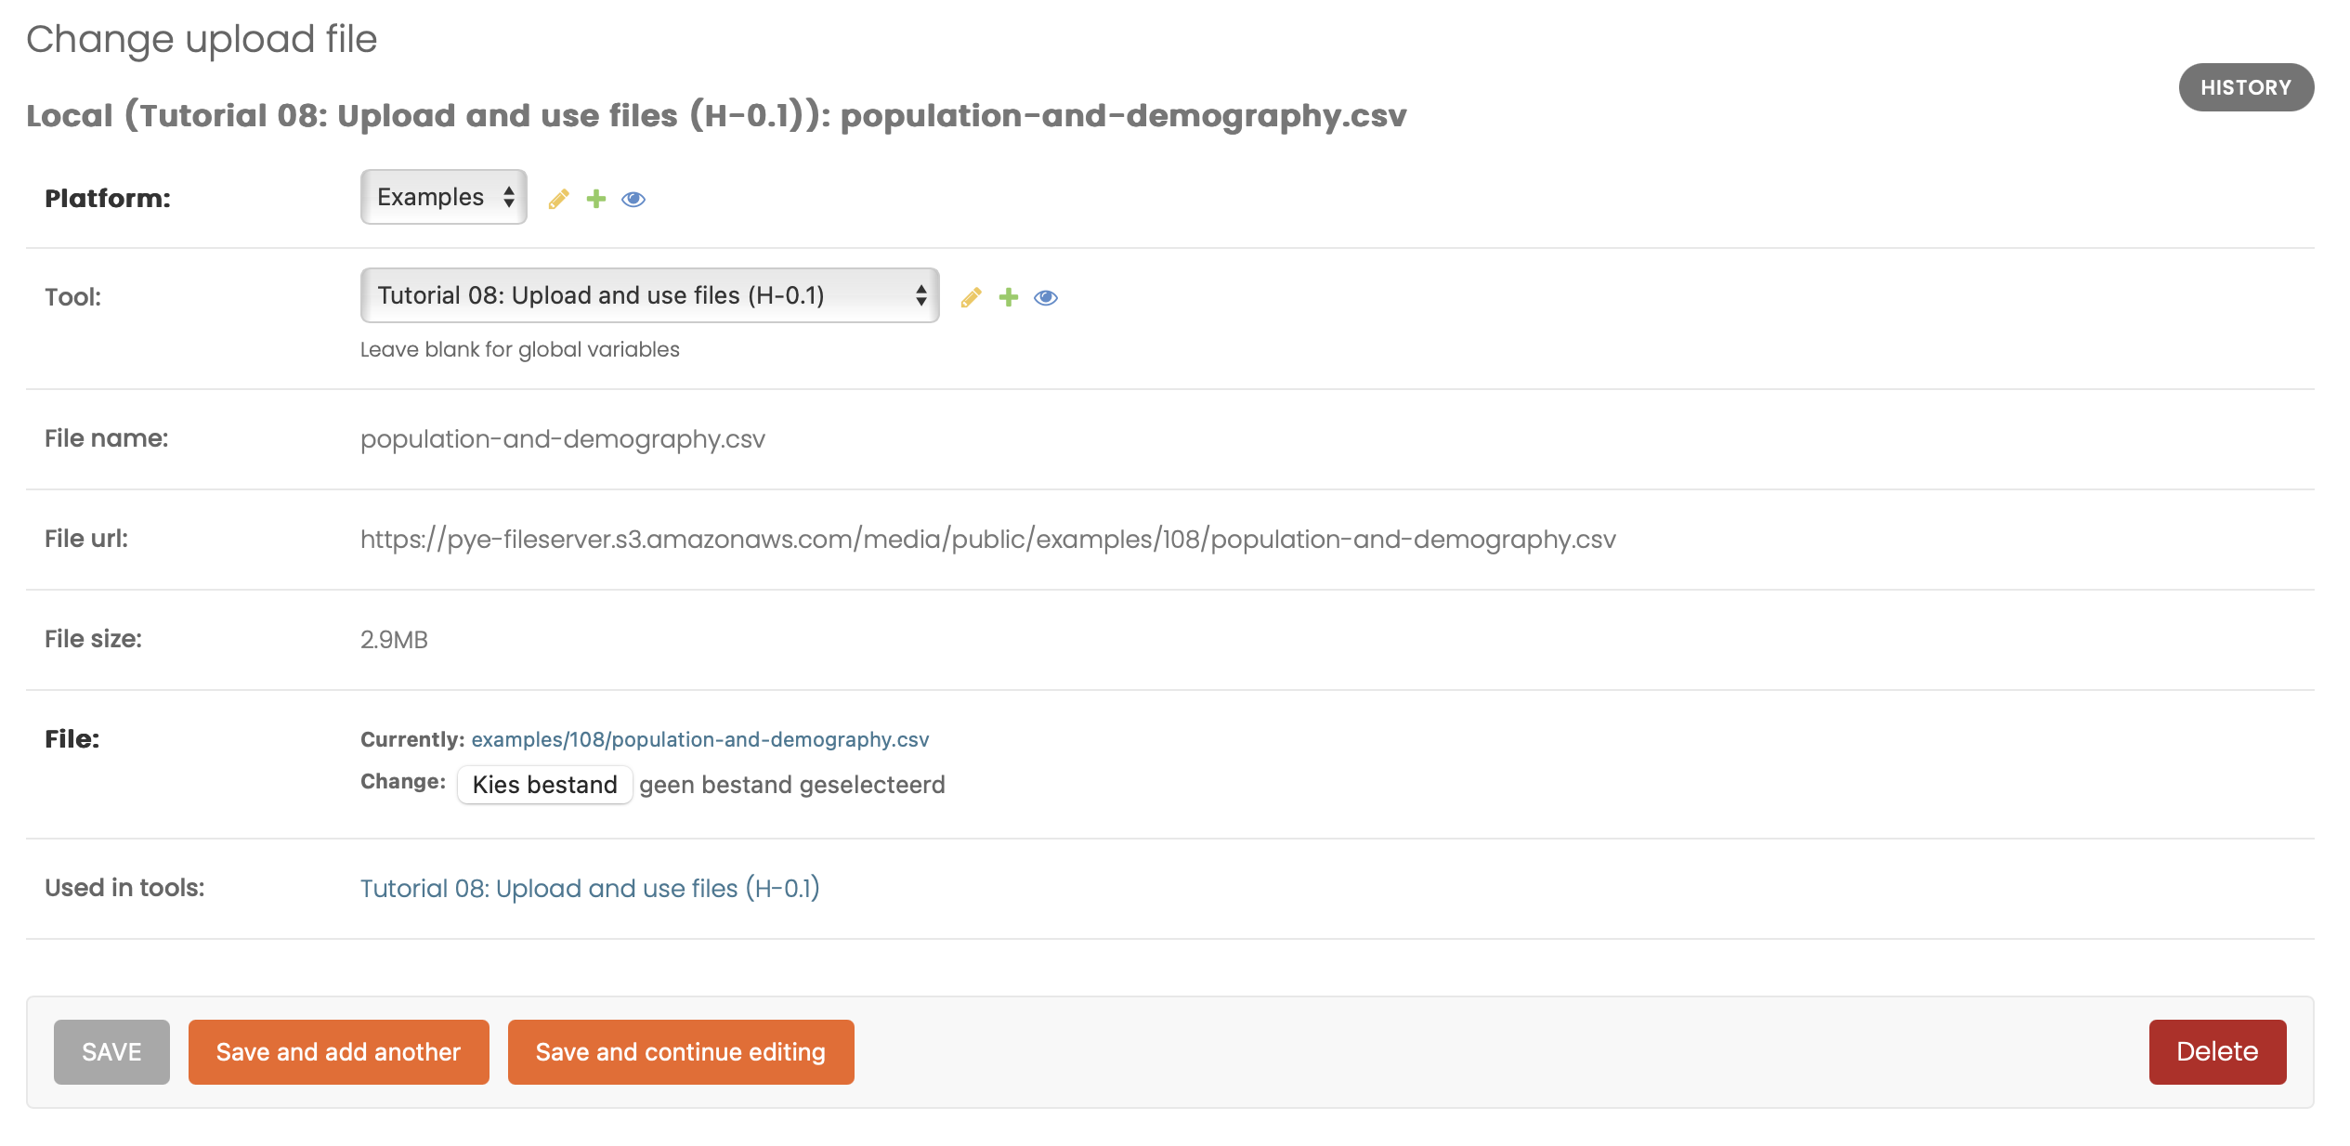The height and width of the screenshot is (1146, 2350).
Task: Add another Tool using green plus icon
Action: 1009,297
